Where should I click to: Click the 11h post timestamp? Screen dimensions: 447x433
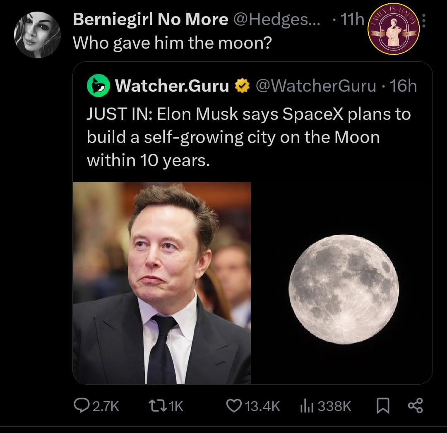tap(352, 19)
